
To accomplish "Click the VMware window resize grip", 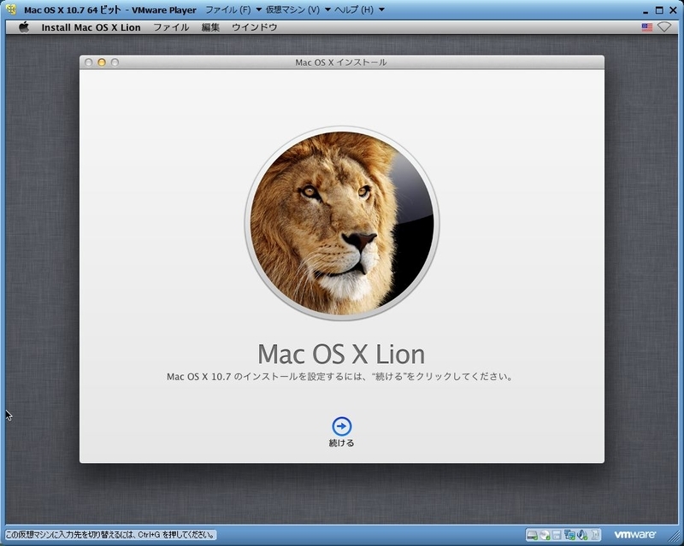I will 674,536.
